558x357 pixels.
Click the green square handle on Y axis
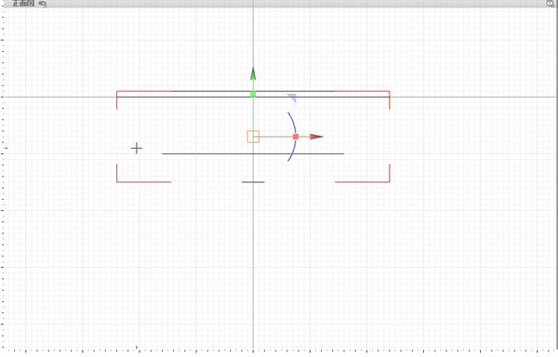253,94
